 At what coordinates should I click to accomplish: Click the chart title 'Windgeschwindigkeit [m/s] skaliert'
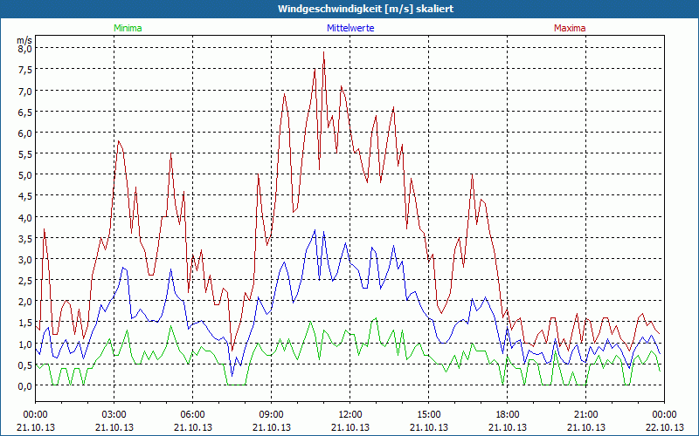[365, 9]
